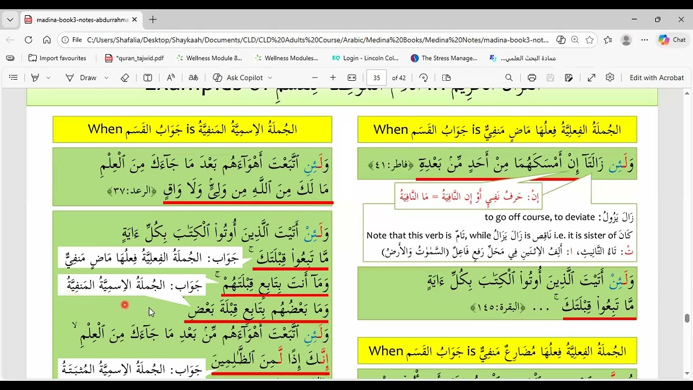The width and height of the screenshot is (693, 390).
Task: Click text 'to go off course, to deviate'
Action: tap(540, 217)
